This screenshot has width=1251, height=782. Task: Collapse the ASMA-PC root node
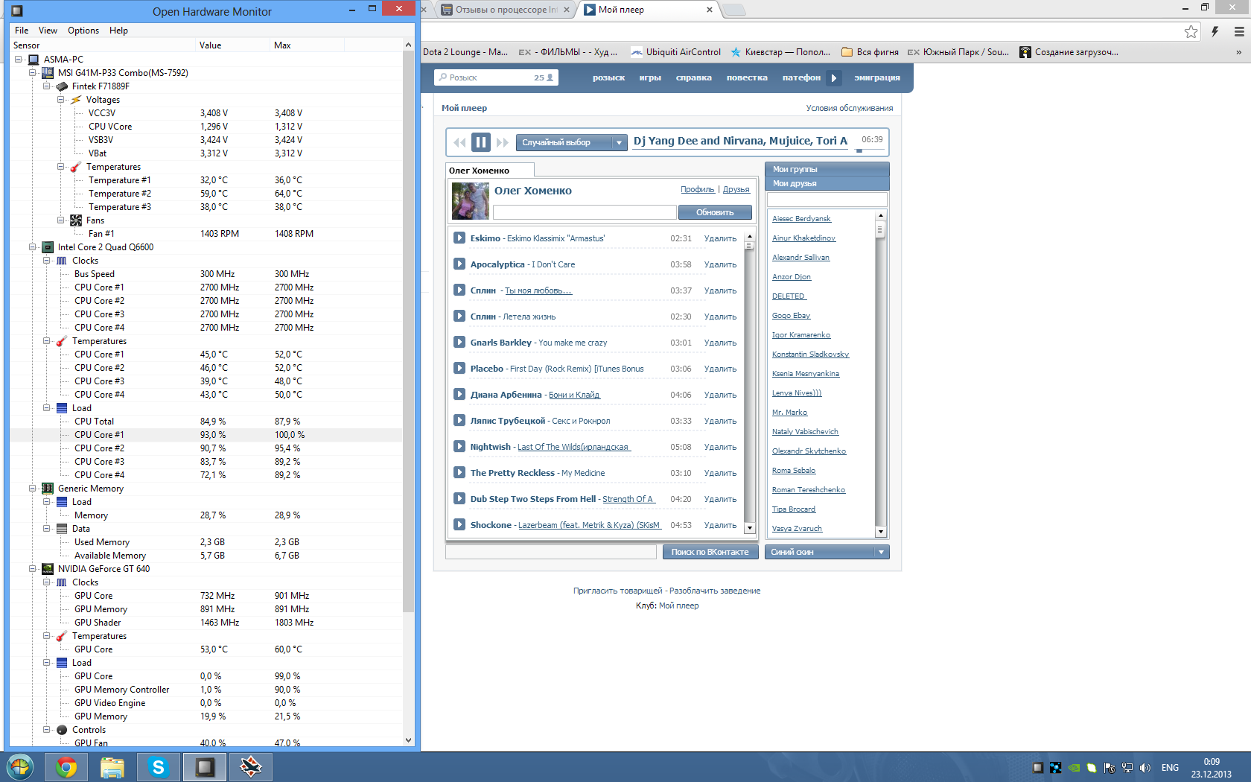pos(19,60)
